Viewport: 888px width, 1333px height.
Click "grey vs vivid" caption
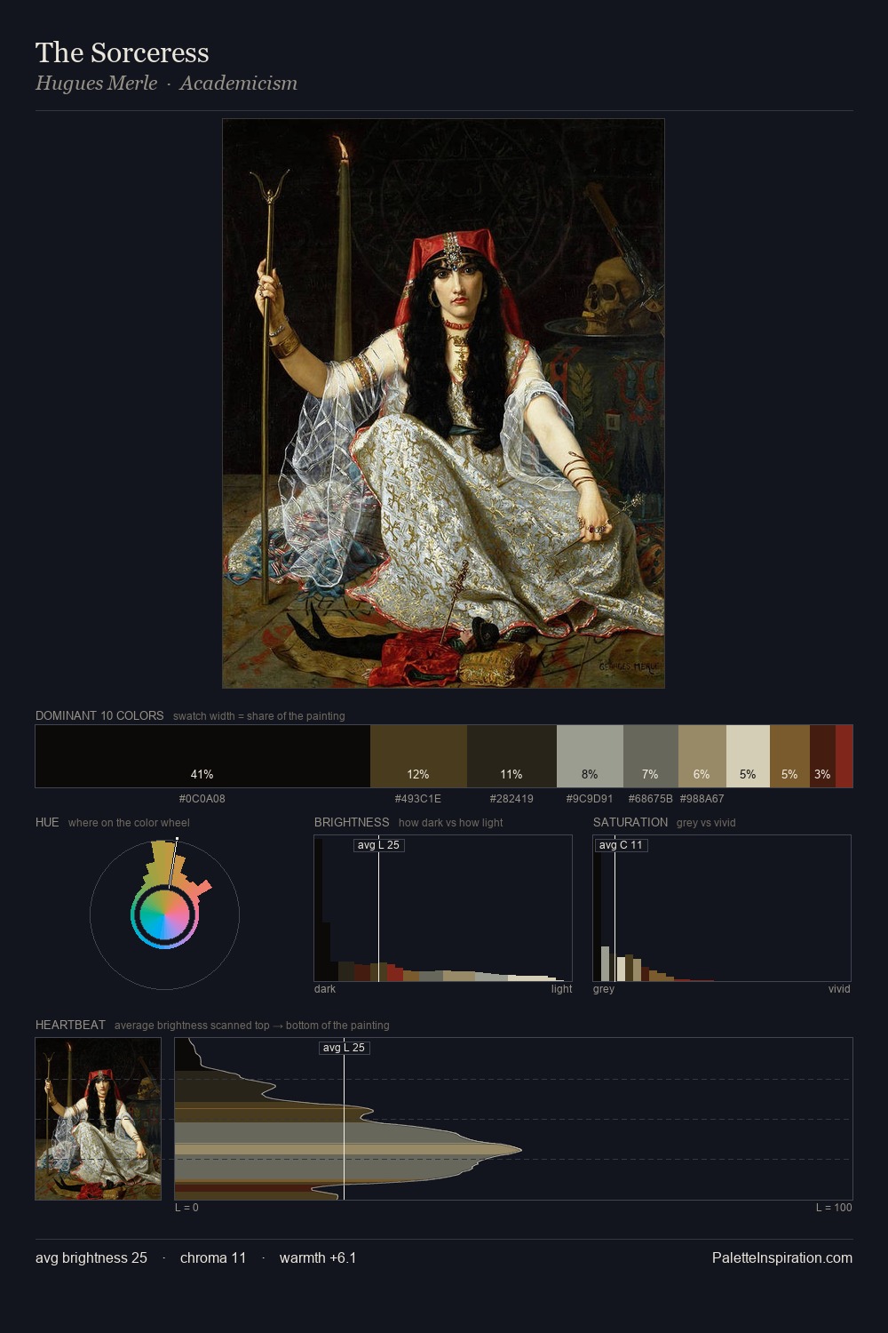(706, 822)
